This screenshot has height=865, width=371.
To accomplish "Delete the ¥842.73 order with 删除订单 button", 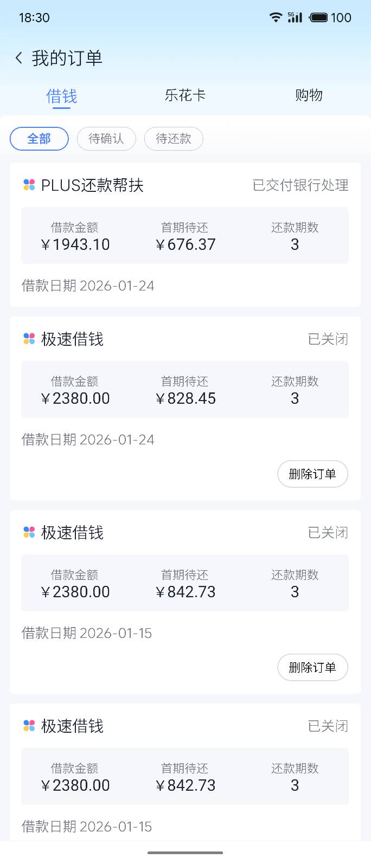I will (312, 667).
